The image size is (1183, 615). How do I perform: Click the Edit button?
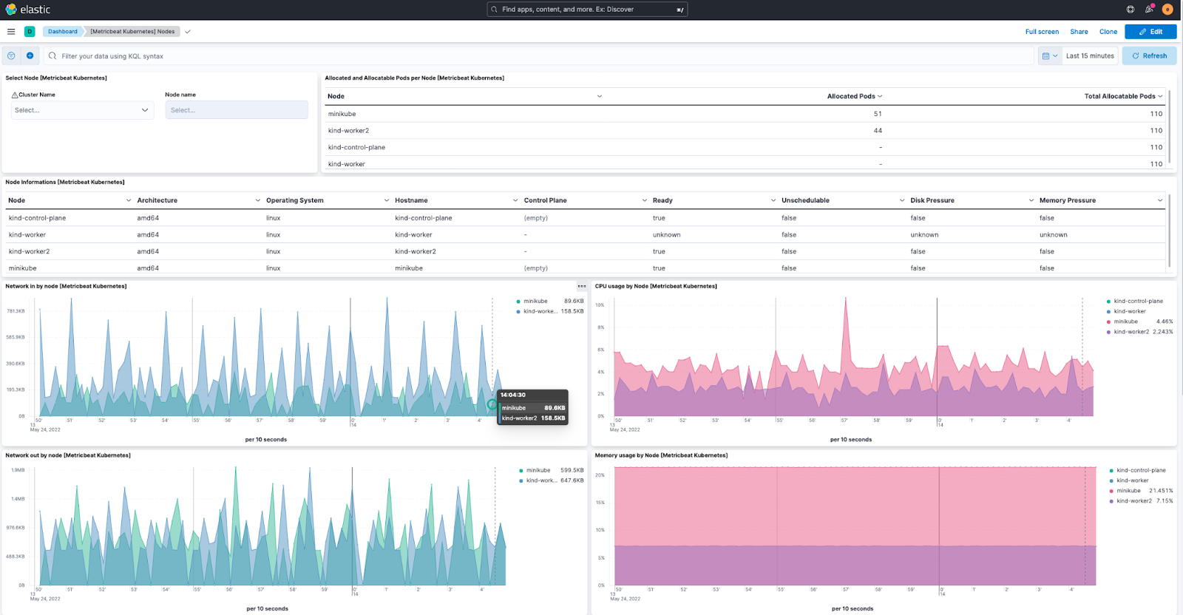(x=1150, y=32)
